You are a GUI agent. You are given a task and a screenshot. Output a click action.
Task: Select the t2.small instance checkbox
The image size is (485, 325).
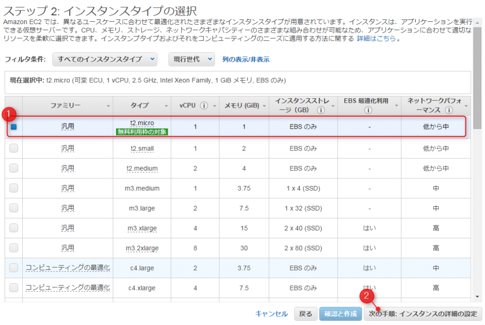tap(14, 148)
